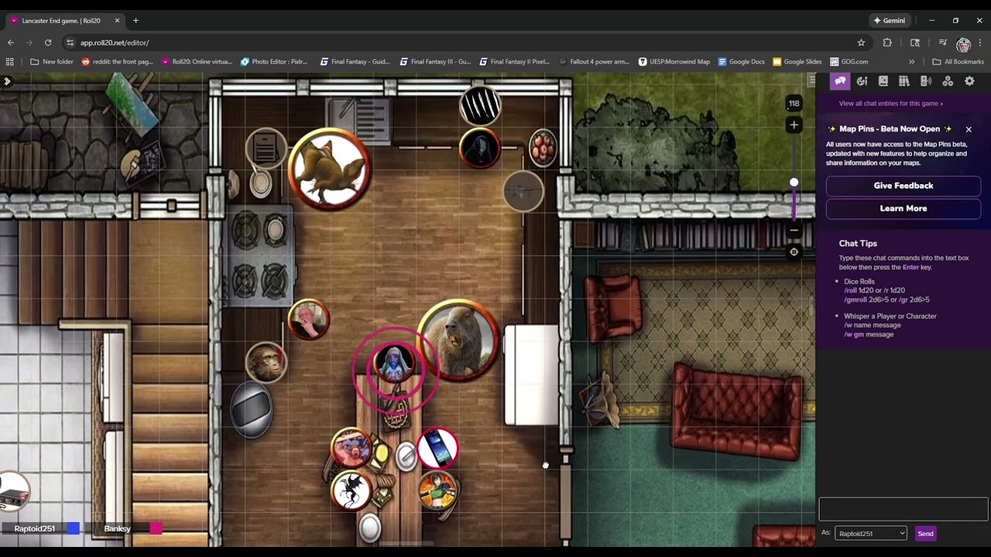The image size is (991, 557).
Task: Open Chrome media controls icon
Action: 942,43
